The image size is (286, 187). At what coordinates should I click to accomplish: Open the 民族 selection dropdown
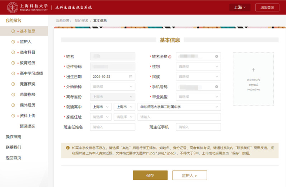(199, 76)
